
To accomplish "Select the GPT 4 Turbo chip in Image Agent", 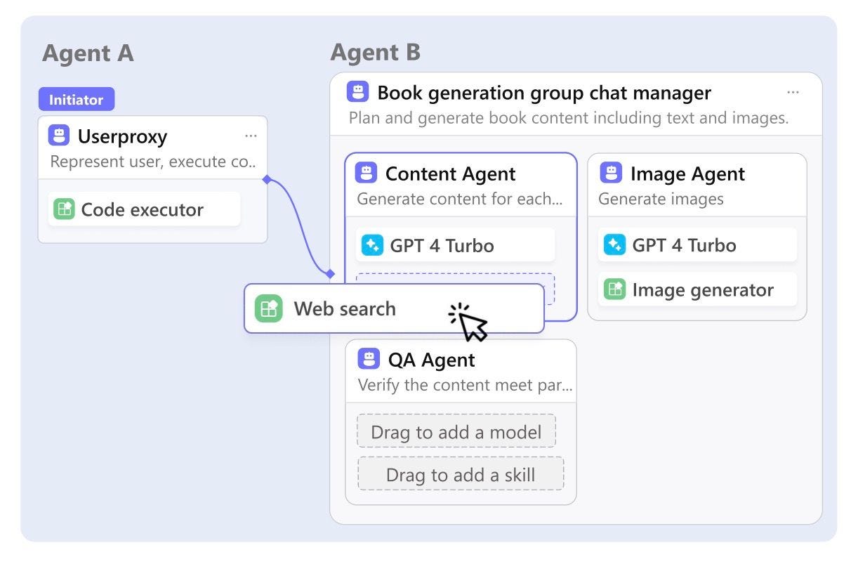I will point(696,244).
